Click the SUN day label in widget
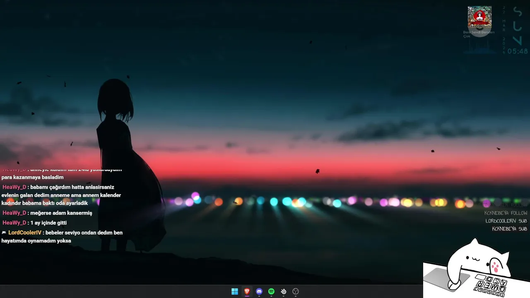This screenshot has width=530, height=298. tap(518, 26)
